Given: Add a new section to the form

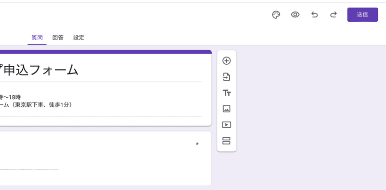Looking at the screenshot, I should [226, 141].
